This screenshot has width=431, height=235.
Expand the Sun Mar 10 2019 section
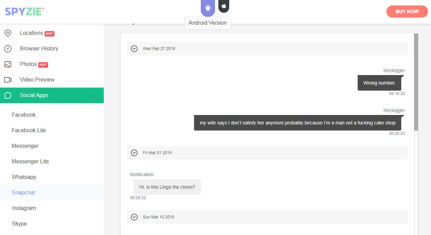click(x=134, y=217)
